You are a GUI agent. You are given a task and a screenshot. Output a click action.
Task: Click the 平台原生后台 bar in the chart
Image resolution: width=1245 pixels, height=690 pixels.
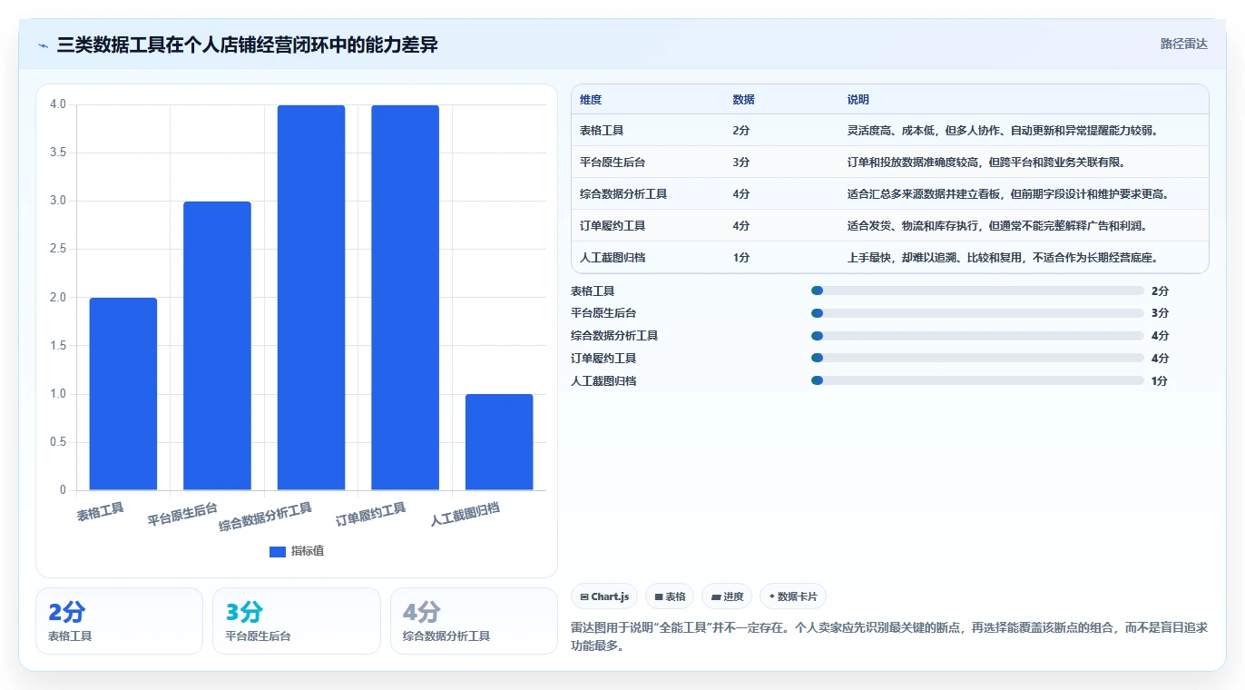(217, 346)
